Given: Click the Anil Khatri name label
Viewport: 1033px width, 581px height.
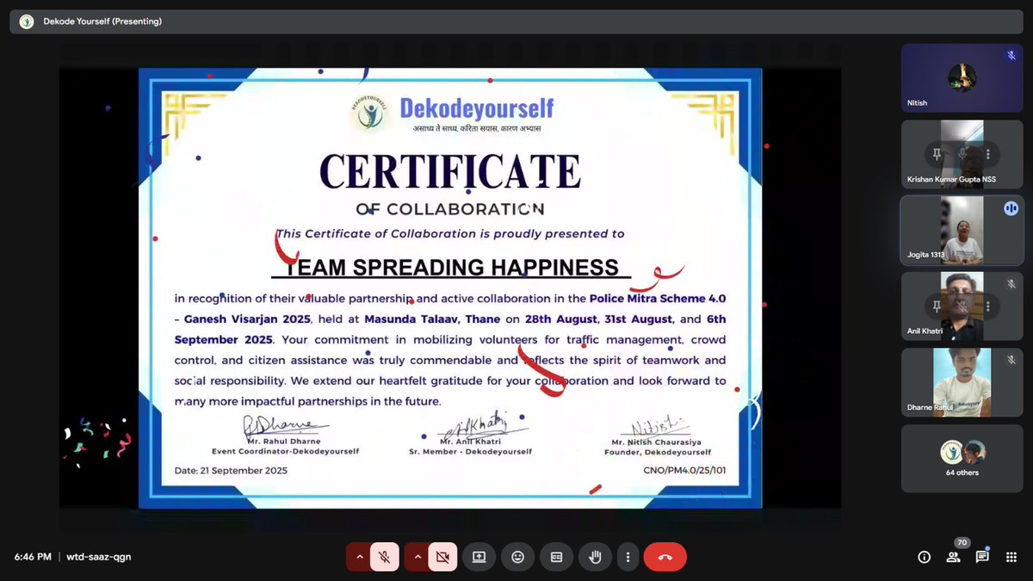Looking at the screenshot, I should [x=925, y=331].
